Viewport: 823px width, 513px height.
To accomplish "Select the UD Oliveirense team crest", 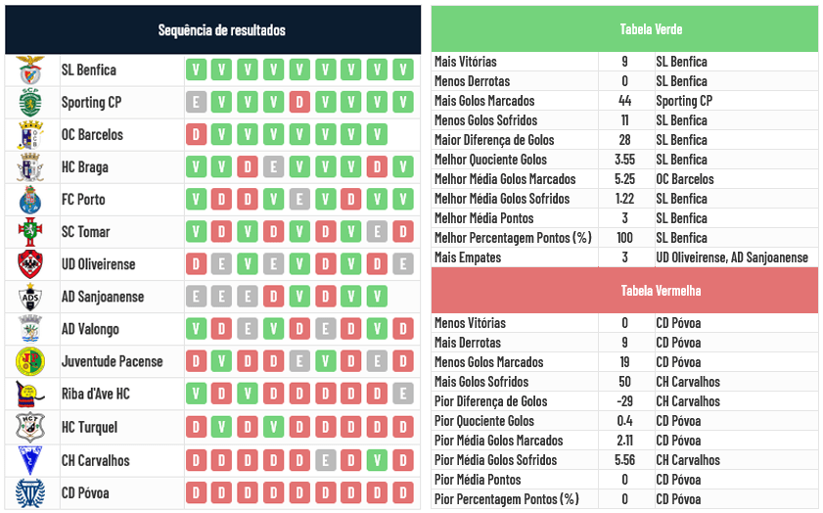I will (30, 264).
